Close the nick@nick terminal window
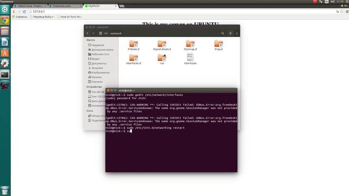The image size is (349, 196). pyautogui.click(x=108, y=90)
